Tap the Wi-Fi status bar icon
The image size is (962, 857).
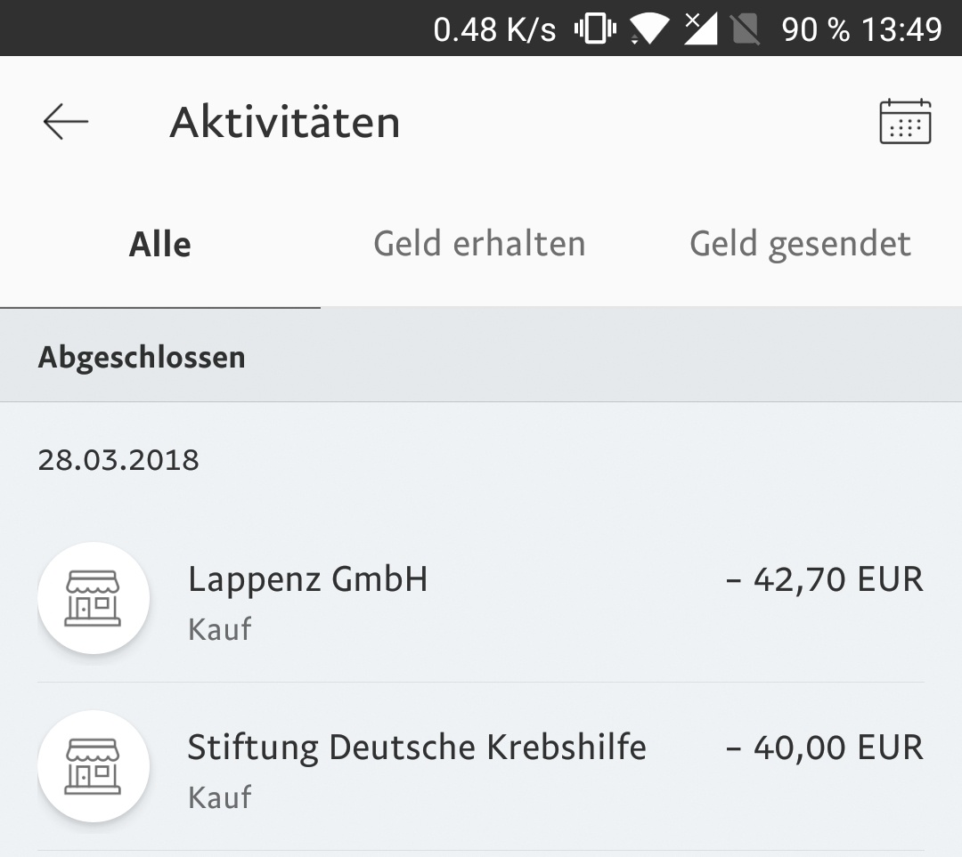coord(649,28)
